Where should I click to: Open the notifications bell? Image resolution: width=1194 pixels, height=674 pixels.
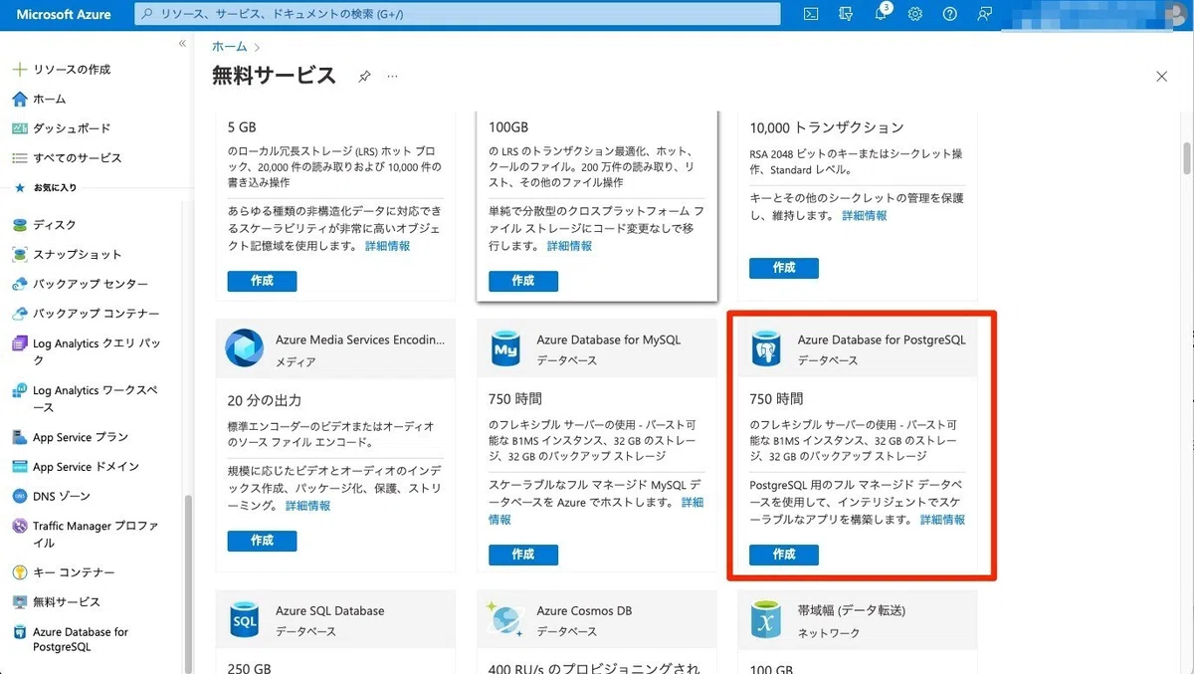tap(881, 14)
